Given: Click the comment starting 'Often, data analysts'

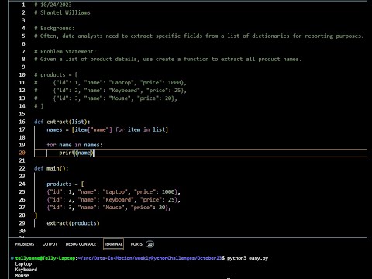Looking at the screenshot, I should pos(199,36).
